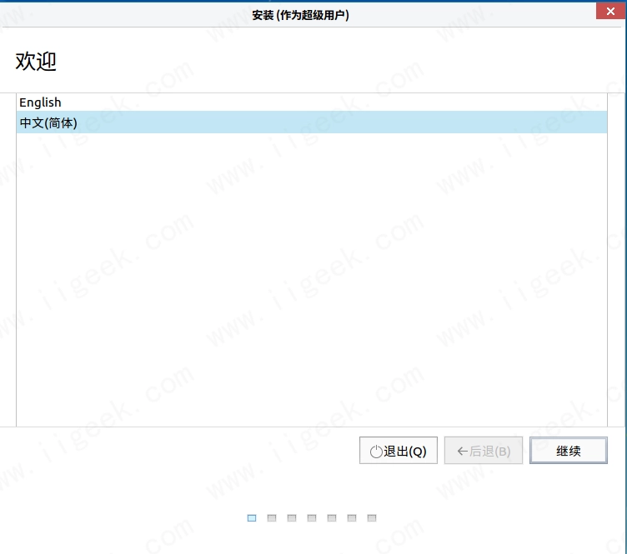Viewport: 627px width, 554px height.
Task: Click the 欢迎 welcome heading
Action: 36,61
